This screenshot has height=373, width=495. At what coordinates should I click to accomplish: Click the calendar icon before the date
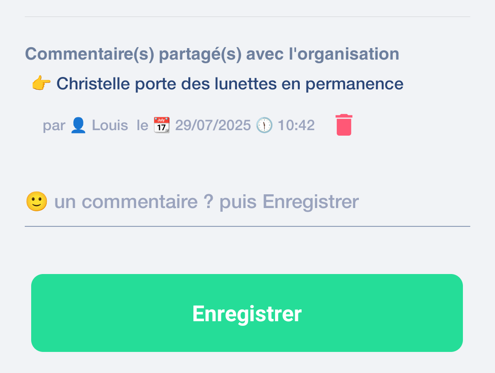161,125
